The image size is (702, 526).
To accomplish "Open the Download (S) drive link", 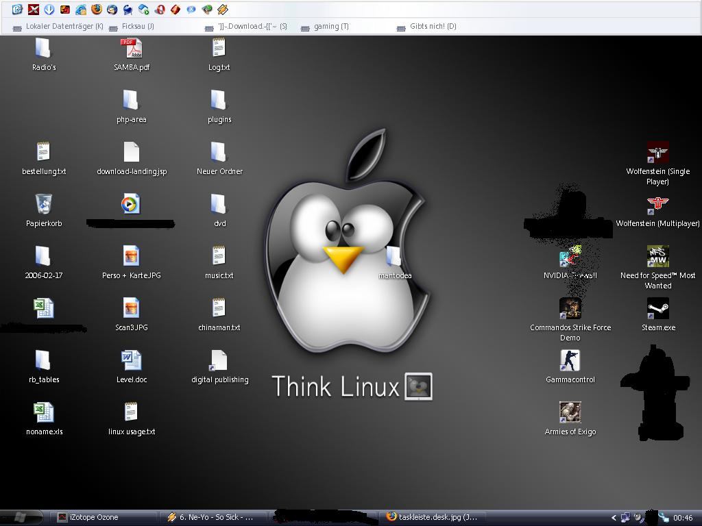I will [246, 27].
